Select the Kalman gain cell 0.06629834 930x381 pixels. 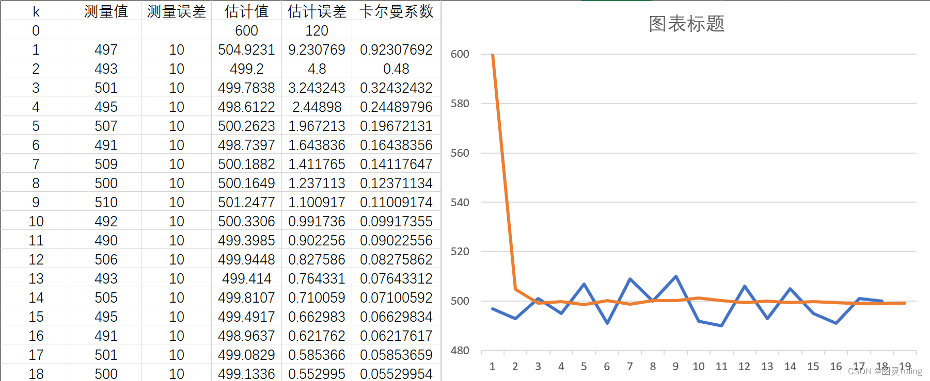tap(396, 317)
